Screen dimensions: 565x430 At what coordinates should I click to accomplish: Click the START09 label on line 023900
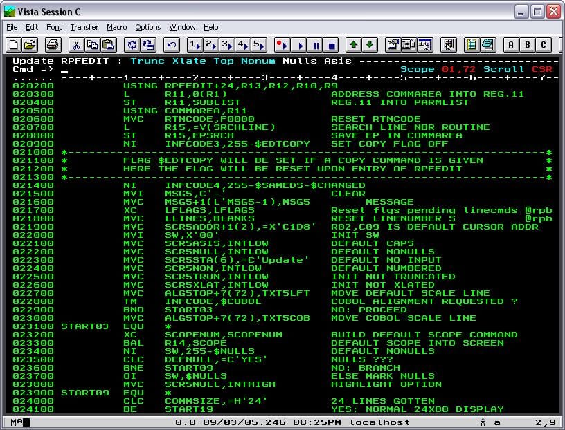point(84,393)
